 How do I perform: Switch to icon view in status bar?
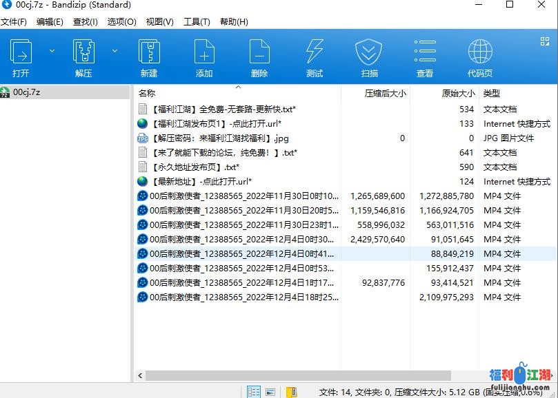(x=270, y=392)
